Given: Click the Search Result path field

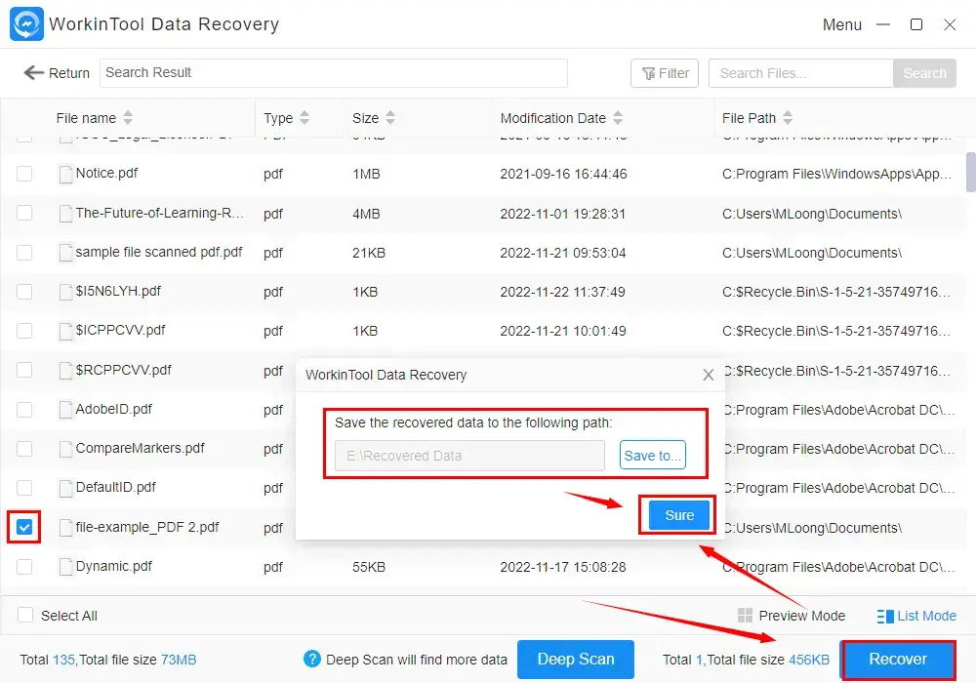Looking at the screenshot, I should [334, 73].
